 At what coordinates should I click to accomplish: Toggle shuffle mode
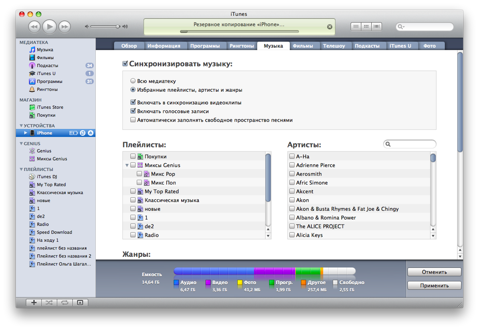tap(49, 302)
